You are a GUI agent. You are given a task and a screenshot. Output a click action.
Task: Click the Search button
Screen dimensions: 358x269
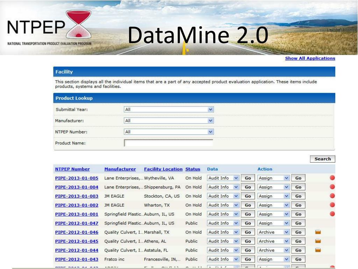click(x=322, y=159)
